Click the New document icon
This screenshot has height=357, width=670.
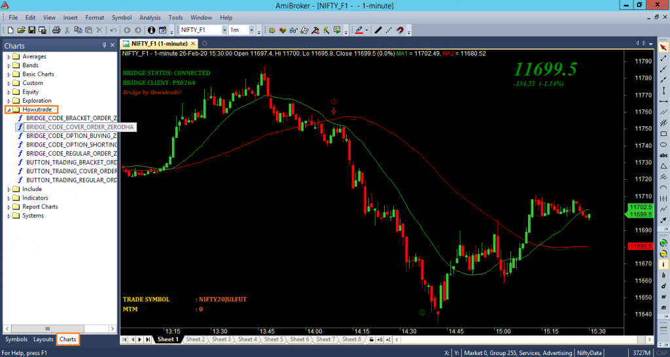pos(10,30)
